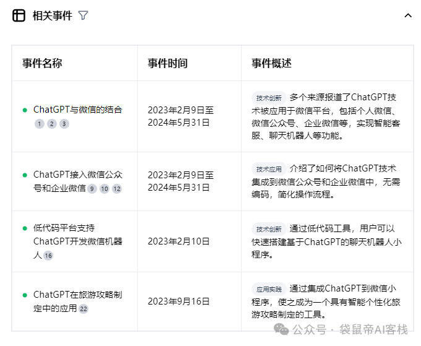Click the 事件概述 column header
This screenshot has width=421, height=346.
(x=271, y=64)
